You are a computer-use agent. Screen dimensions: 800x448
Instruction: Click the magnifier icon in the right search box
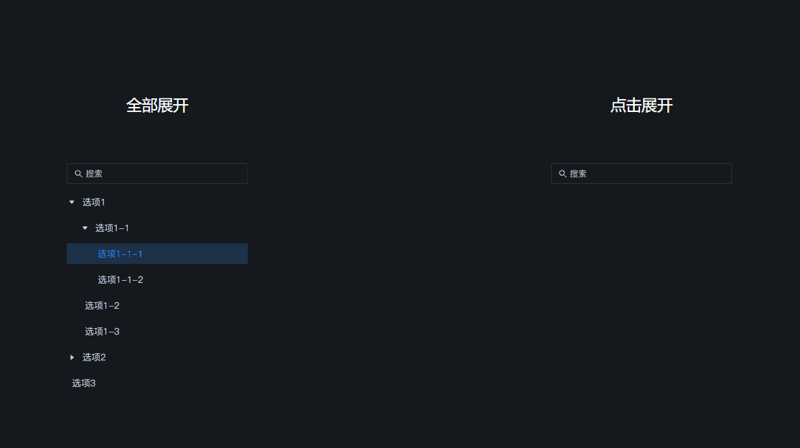coord(563,173)
